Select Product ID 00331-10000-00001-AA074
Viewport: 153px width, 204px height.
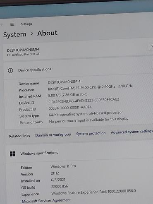[70, 108]
